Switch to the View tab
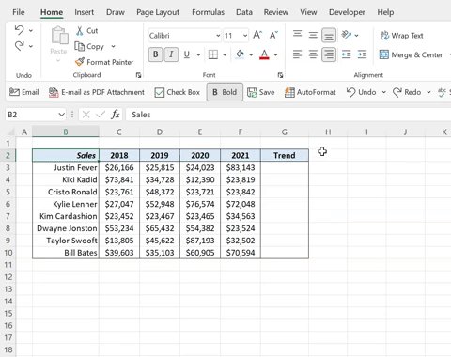The height and width of the screenshot is (357, 451). 308,12
